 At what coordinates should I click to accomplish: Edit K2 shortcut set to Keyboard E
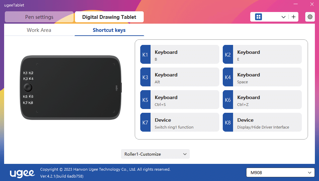pos(262,55)
